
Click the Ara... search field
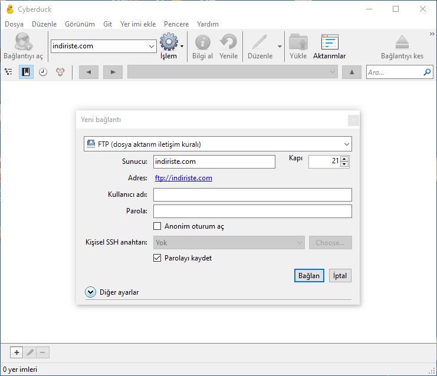395,72
